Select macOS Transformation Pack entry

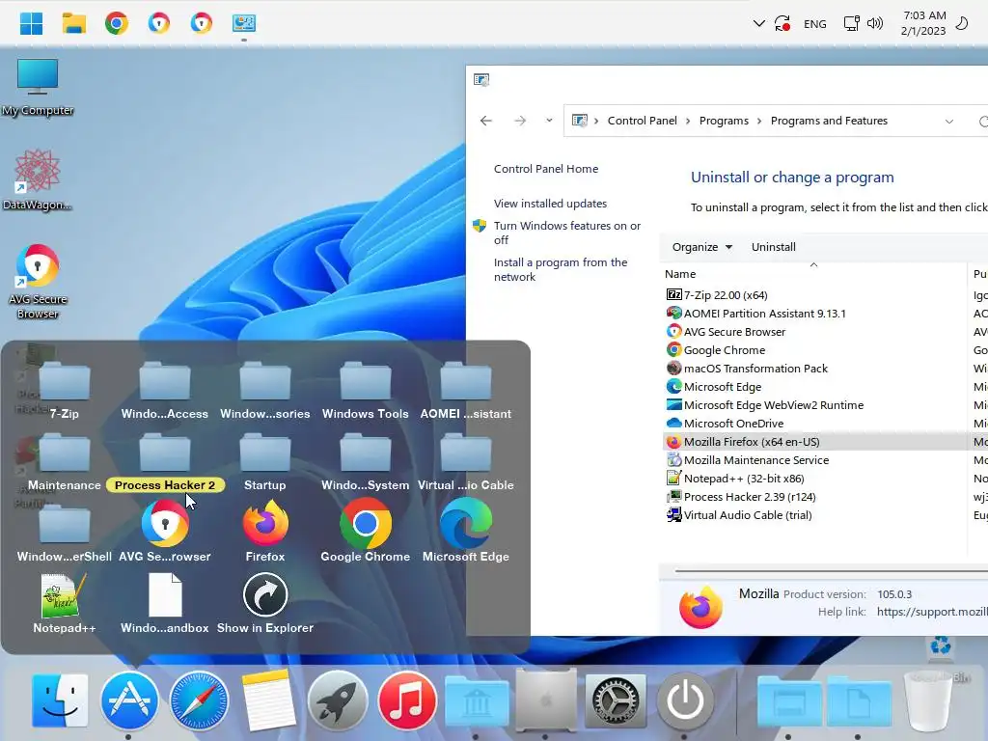tap(755, 369)
